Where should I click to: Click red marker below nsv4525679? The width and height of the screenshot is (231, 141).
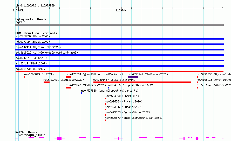pyautogui.click(x=105, y=120)
